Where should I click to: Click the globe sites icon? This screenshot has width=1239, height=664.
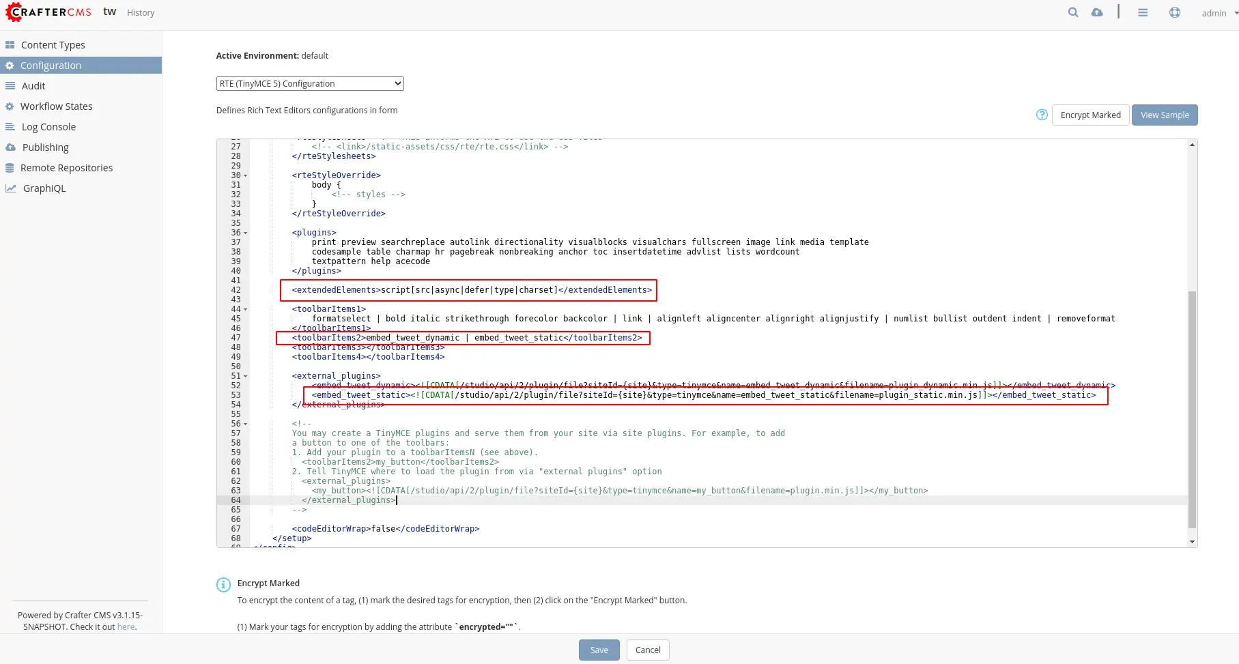point(1175,12)
